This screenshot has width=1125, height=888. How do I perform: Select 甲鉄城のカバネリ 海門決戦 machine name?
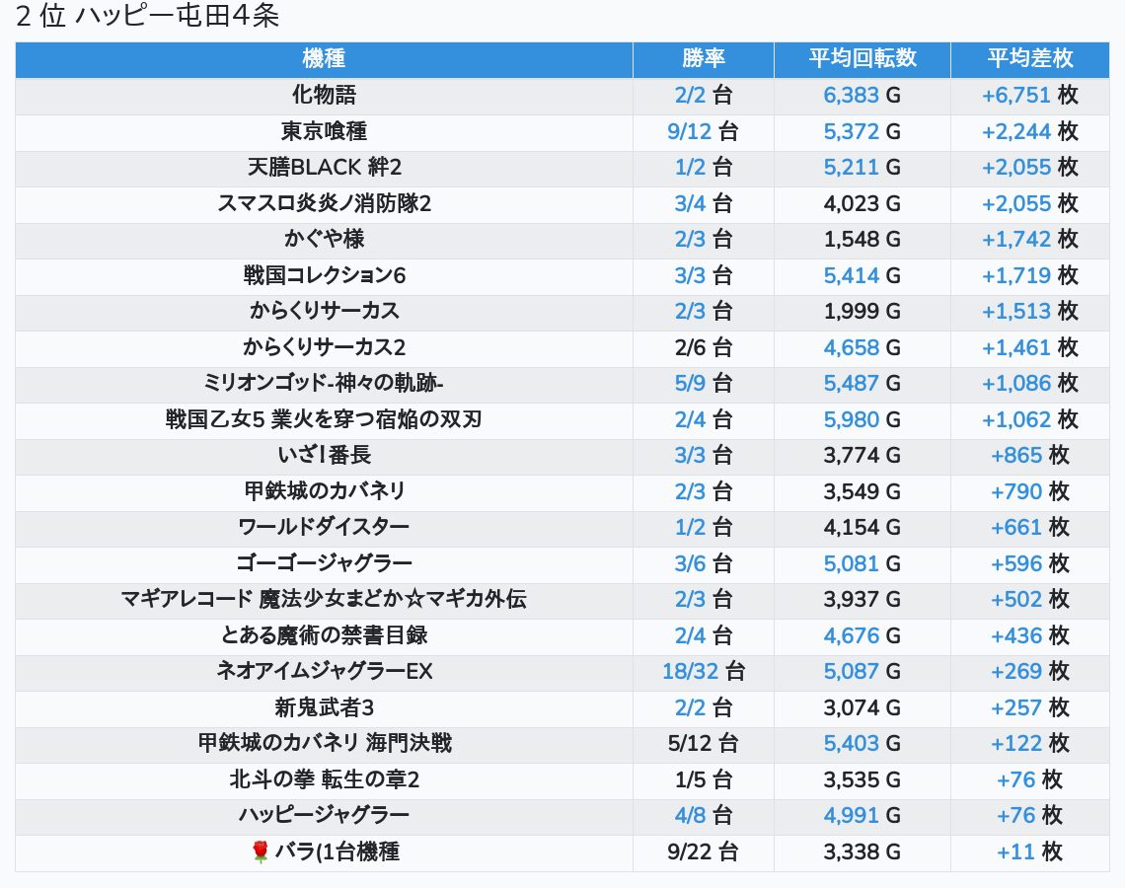(x=324, y=744)
